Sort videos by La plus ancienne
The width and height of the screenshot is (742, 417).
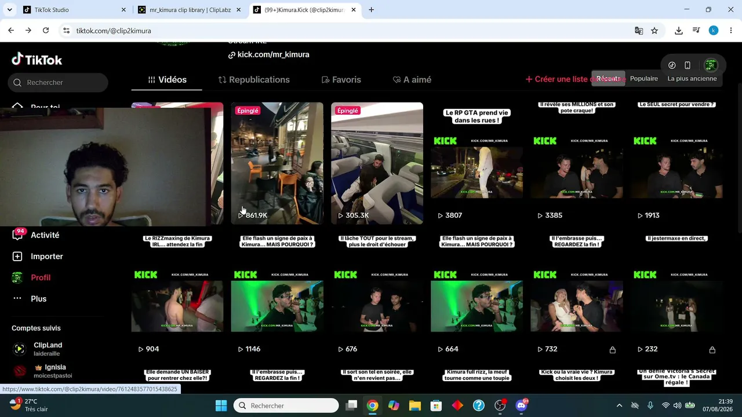[x=692, y=79]
